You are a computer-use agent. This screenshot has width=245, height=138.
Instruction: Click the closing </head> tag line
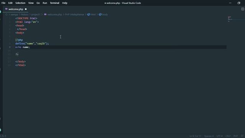coord(22,29)
